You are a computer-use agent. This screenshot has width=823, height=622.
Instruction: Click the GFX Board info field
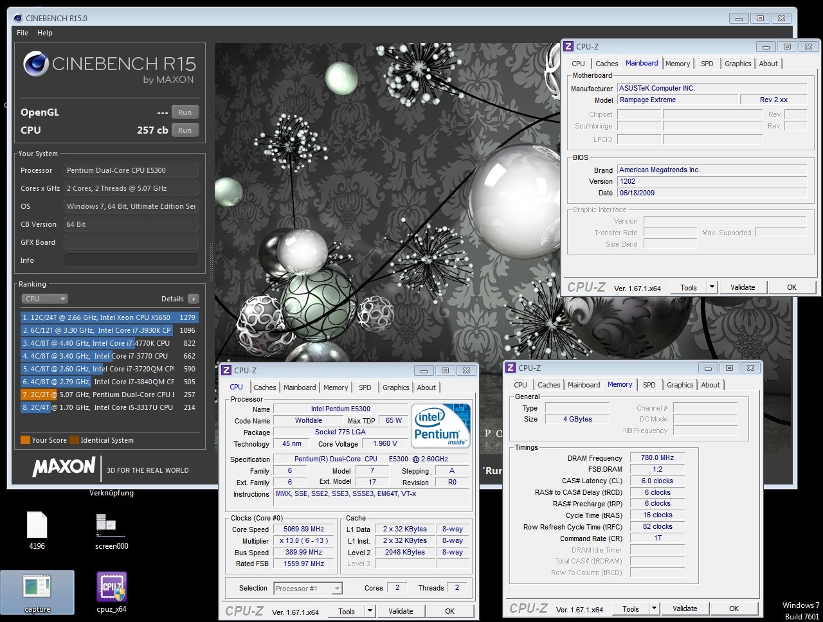click(x=131, y=242)
